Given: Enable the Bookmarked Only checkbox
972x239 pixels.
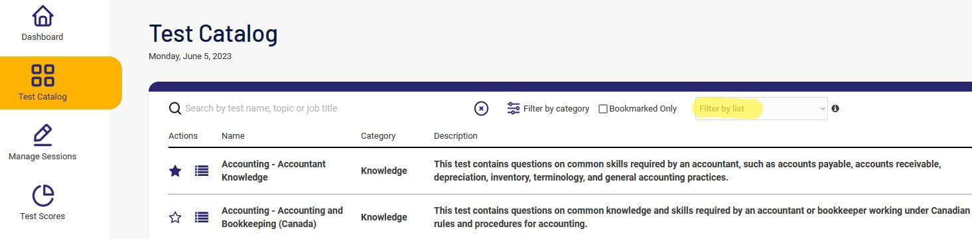Looking at the screenshot, I should pos(603,109).
